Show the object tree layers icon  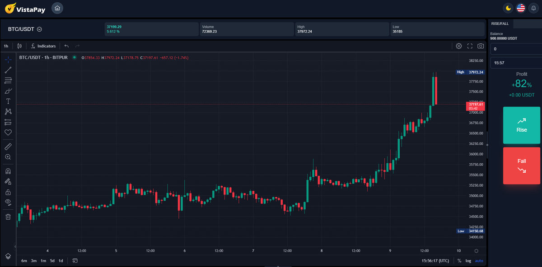click(8, 256)
